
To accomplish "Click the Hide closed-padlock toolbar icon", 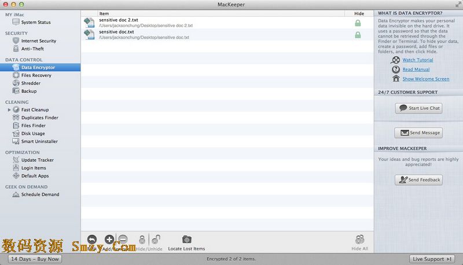I will point(142,240).
